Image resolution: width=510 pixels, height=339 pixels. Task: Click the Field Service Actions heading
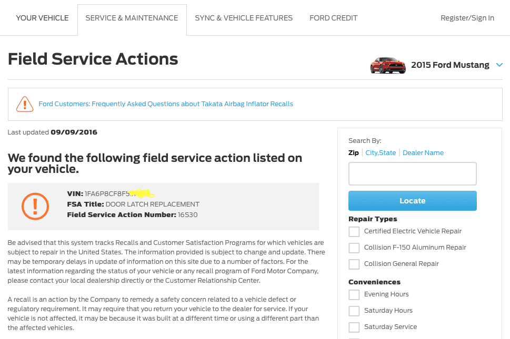(x=93, y=59)
